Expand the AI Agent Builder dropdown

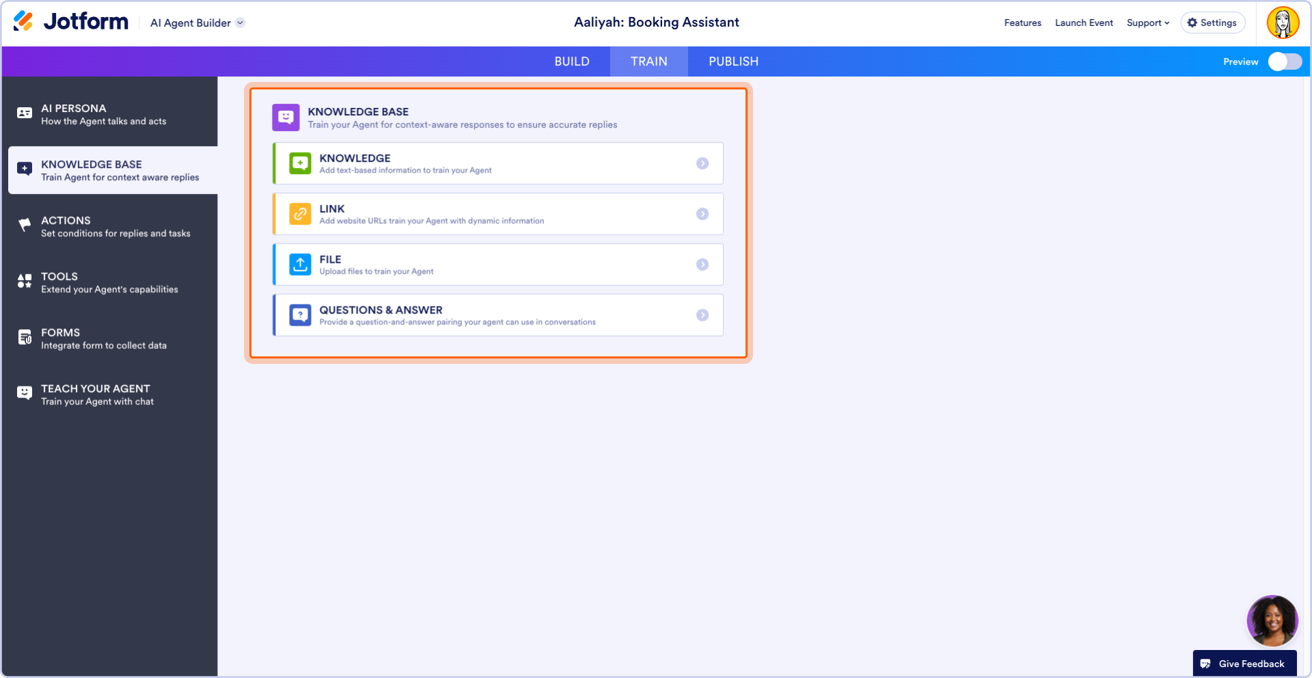pyautogui.click(x=241, y=23)
